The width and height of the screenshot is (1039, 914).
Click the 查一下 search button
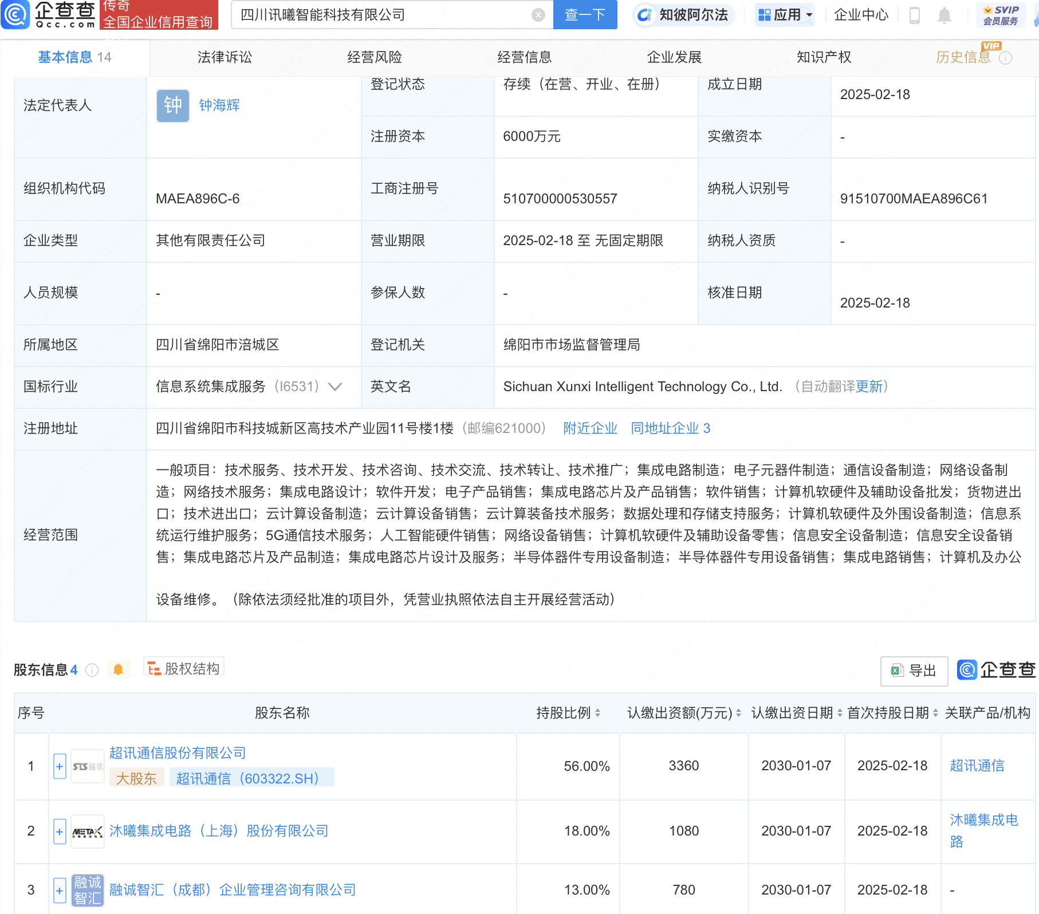click(585, 15)
